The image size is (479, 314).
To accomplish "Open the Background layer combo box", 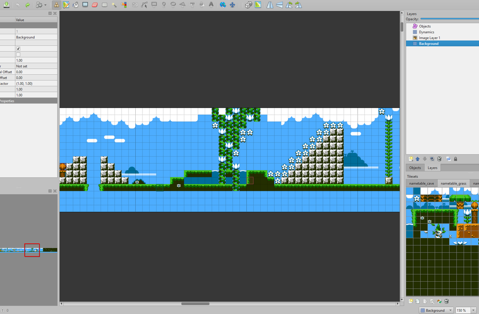I will (x=436, y=310).
